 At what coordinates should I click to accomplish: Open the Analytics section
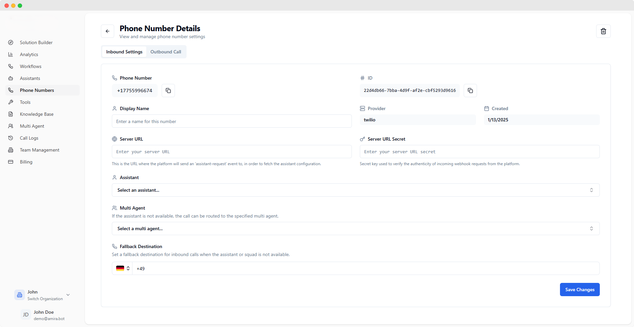pyautogui.click(x=29, y=54)
